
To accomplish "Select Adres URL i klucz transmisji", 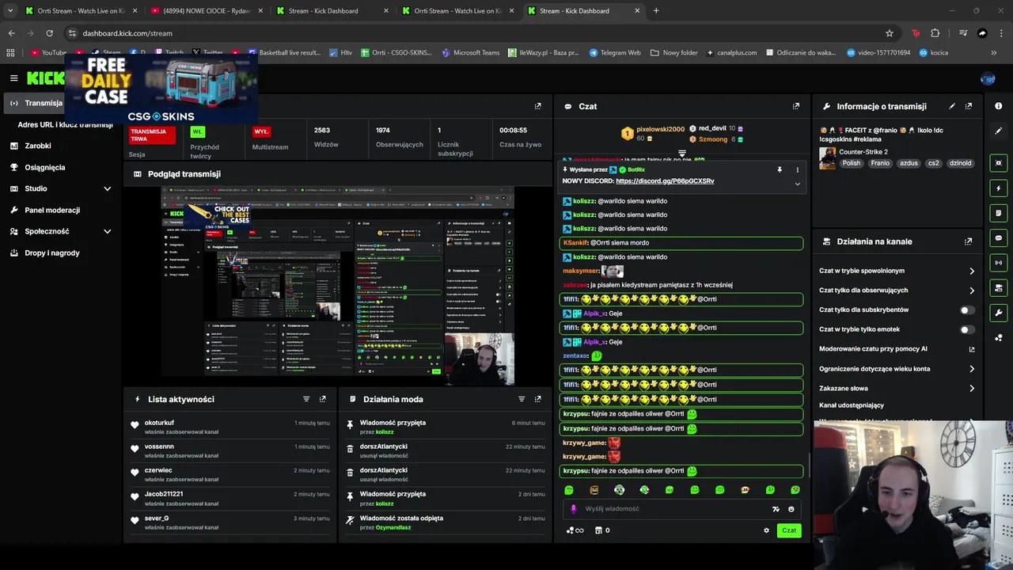I will [65, 124].
